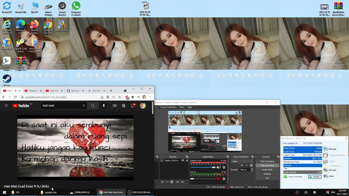The image size is (349, 196).
Task: Remove scene transition minus icon
Action: pyautogui.click(x=247, y=165)
